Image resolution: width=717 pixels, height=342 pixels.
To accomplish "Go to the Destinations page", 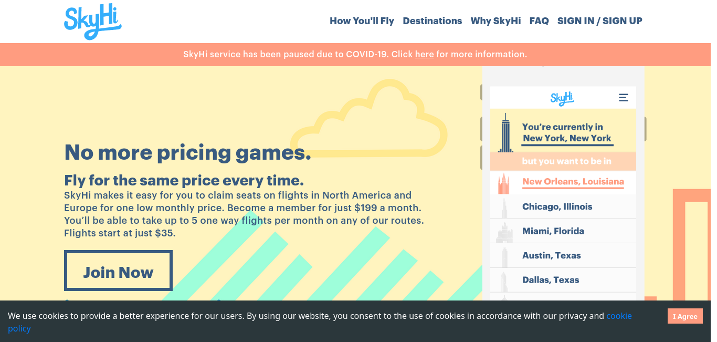I will (x=433, y=21).
